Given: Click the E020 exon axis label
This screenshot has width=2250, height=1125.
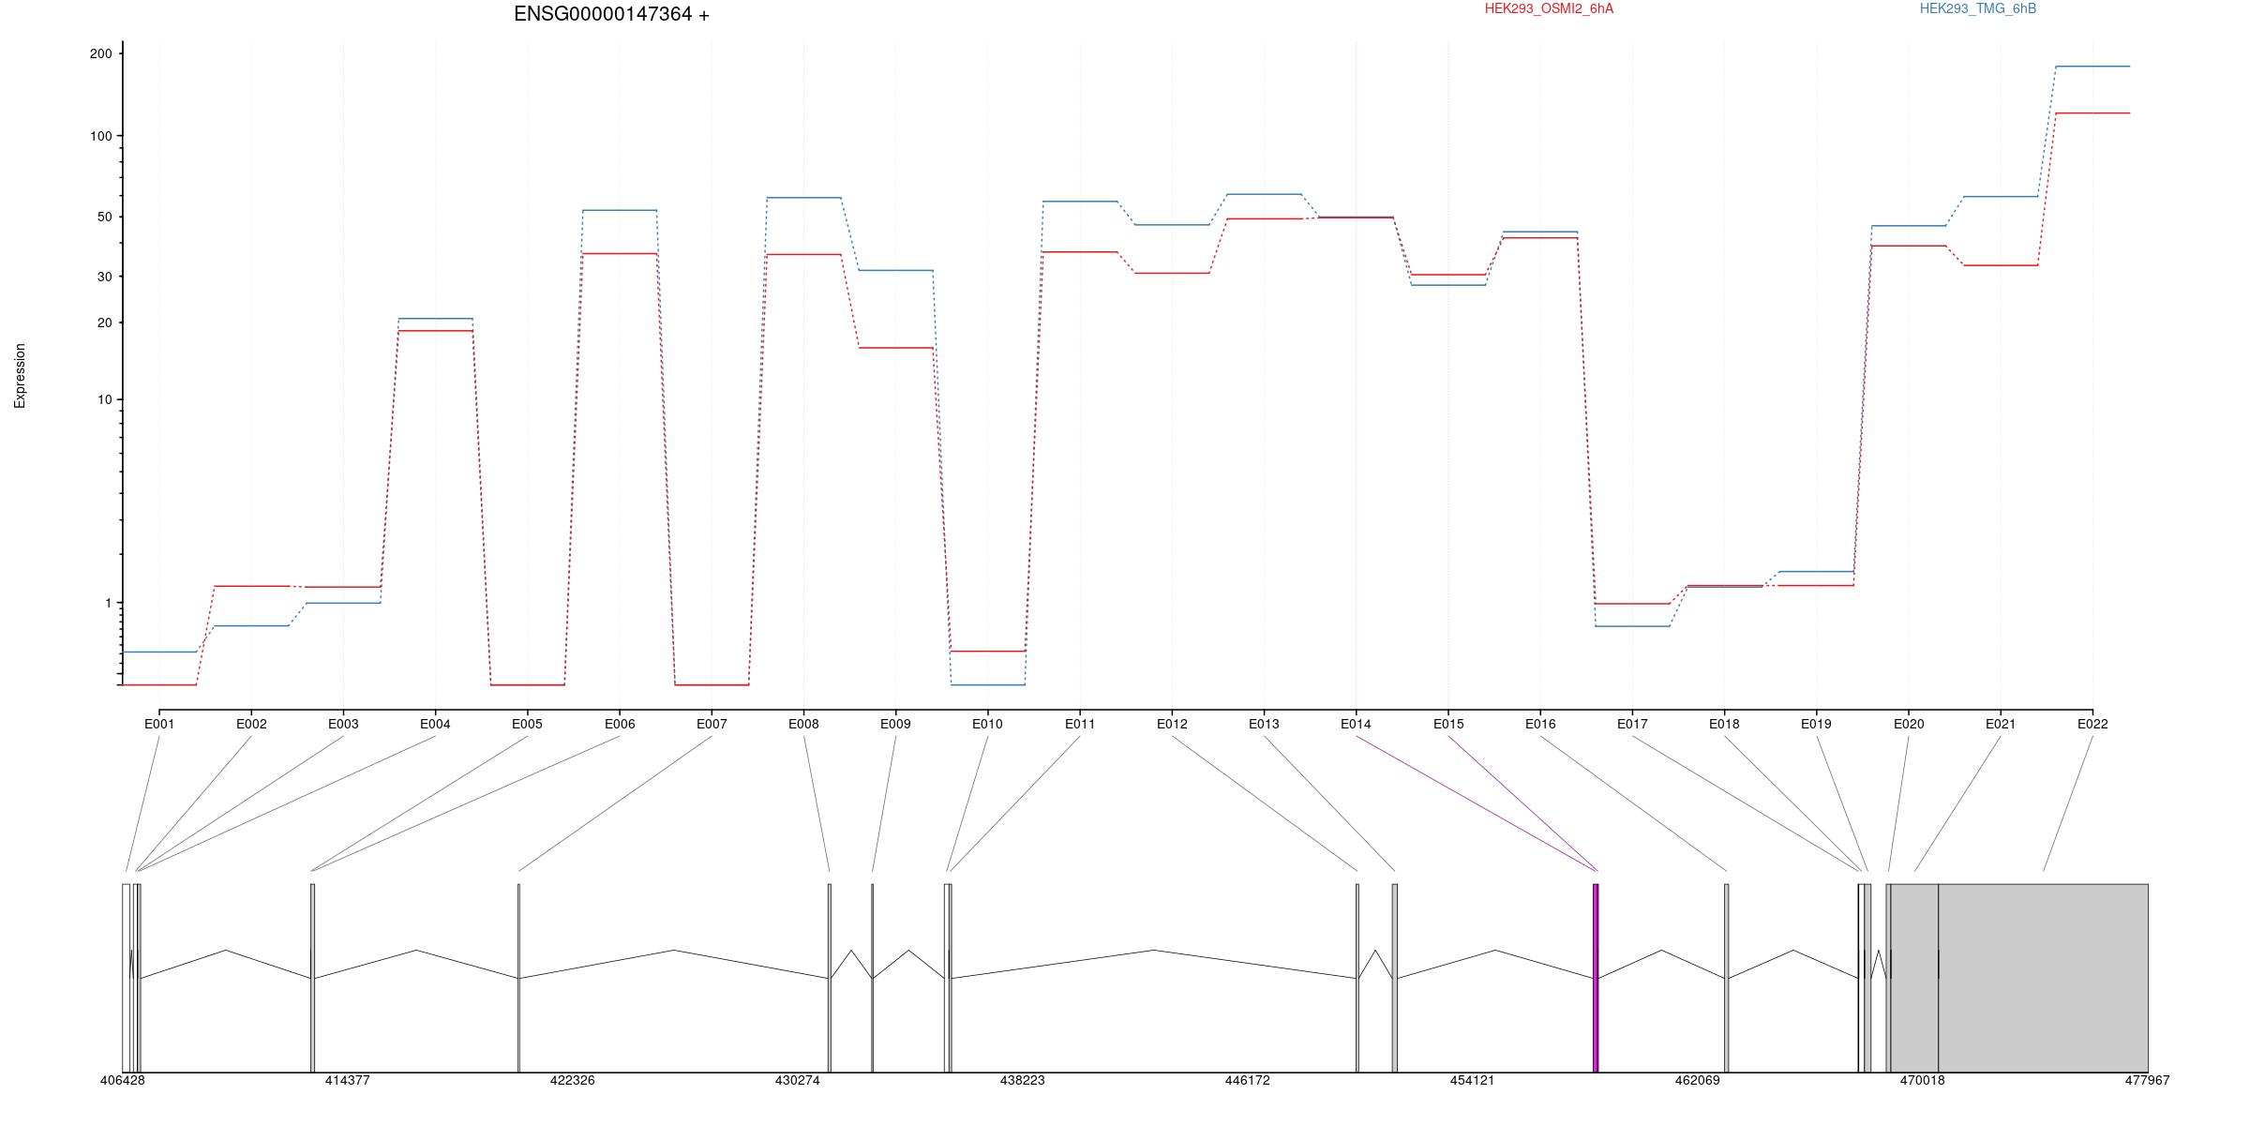Looking at the screenshot, I should (x=1909, y=724).
